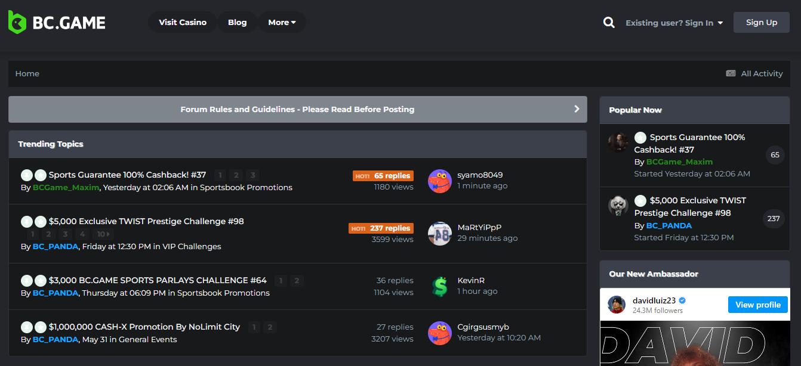Open the search magnifier icon
This screenshot has height=366, width=801.
609,23
